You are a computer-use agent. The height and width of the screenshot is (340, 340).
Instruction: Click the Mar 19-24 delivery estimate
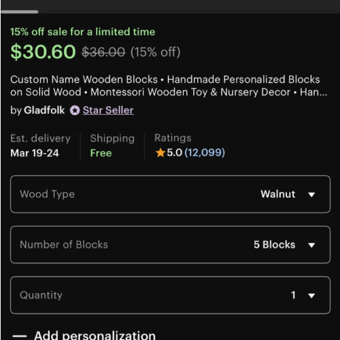tap(35, 153)
